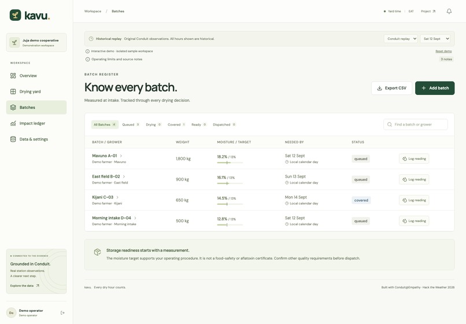Select the Covered filter tab
Viewport: 466px width, 324px height.
click(176, 124)
